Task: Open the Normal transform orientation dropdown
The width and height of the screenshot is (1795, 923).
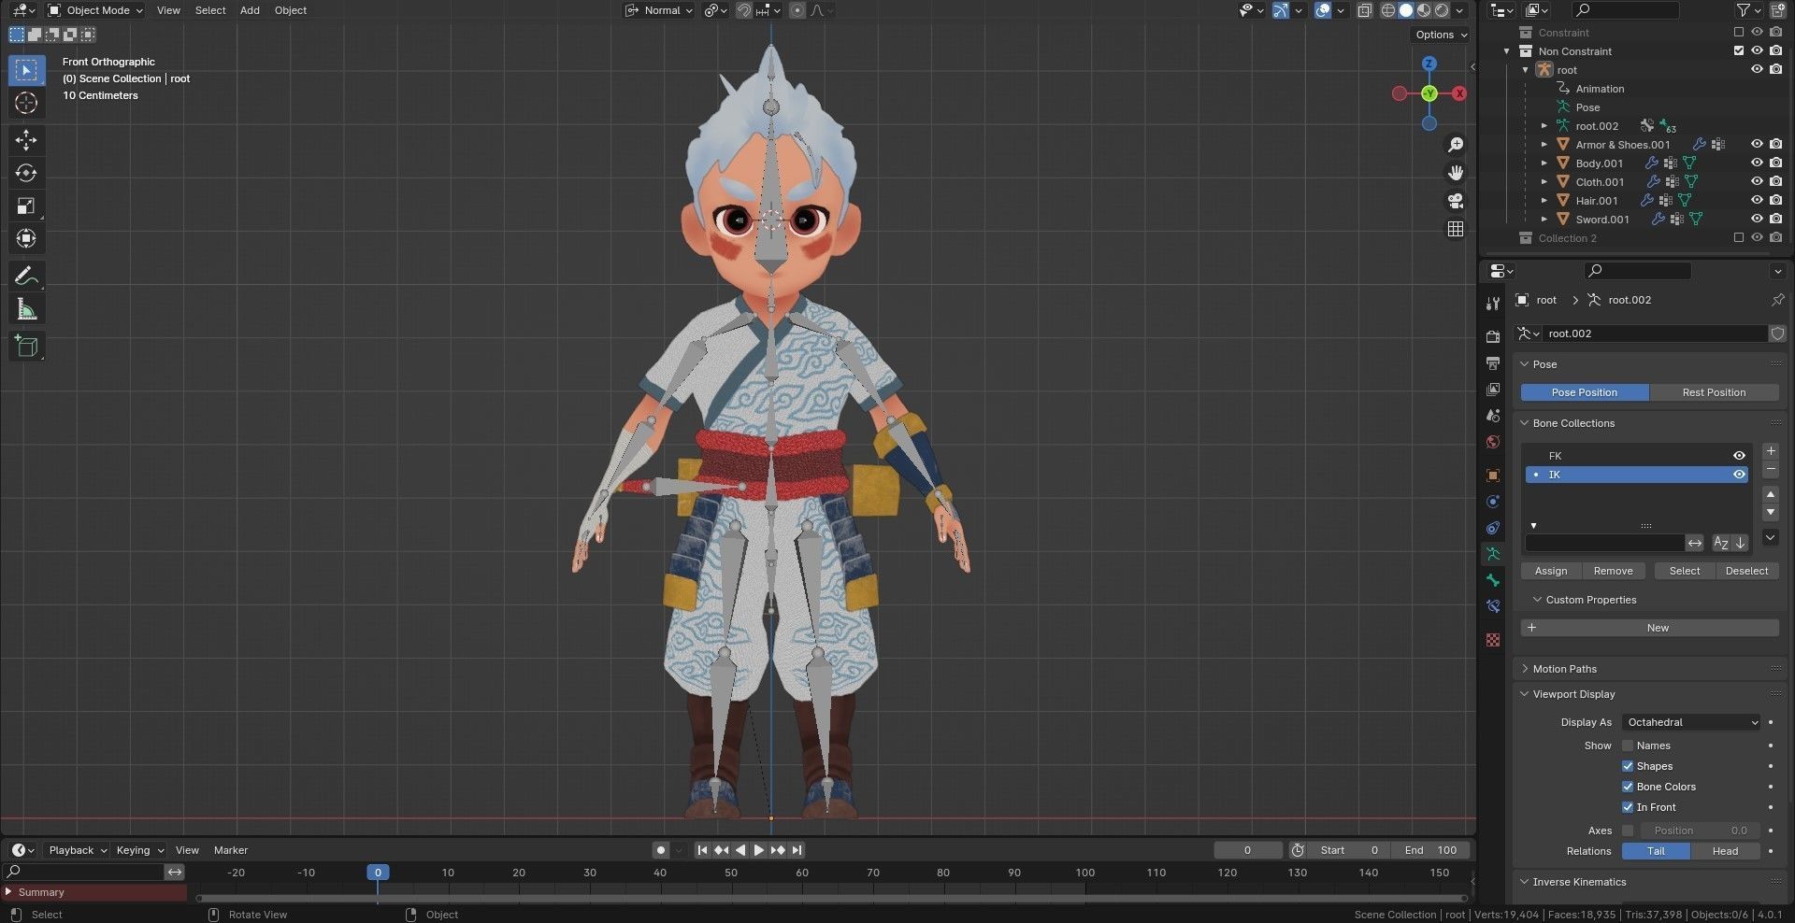Action: (x=660, y=10)
